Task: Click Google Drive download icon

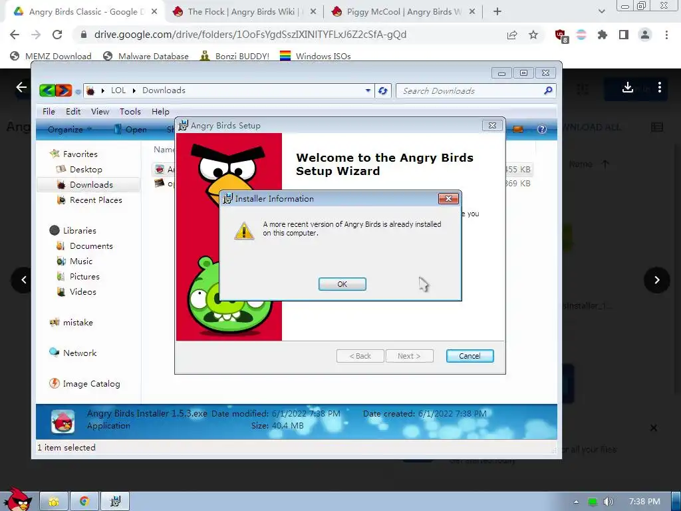Action: click(628, 88)
